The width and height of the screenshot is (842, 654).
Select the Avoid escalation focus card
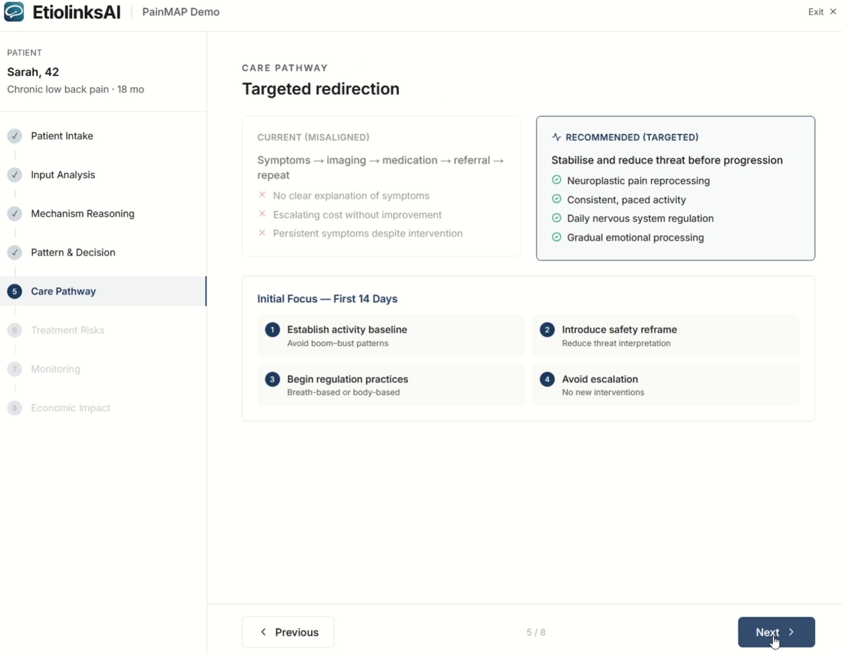click(665, 385)
